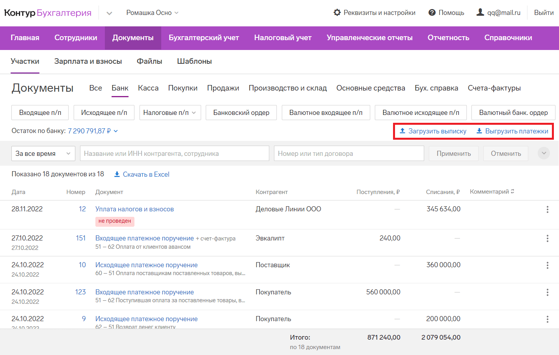This screenshot has width=559, height=355.
Task: Create a Банковский ордер
Action: 241,113
